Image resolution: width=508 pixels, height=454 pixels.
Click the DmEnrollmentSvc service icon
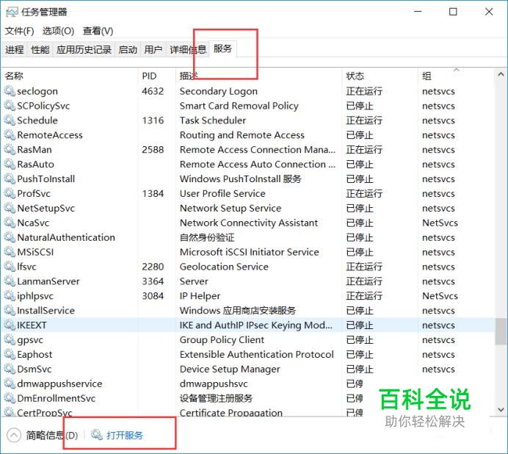click(x=10, y=398)
